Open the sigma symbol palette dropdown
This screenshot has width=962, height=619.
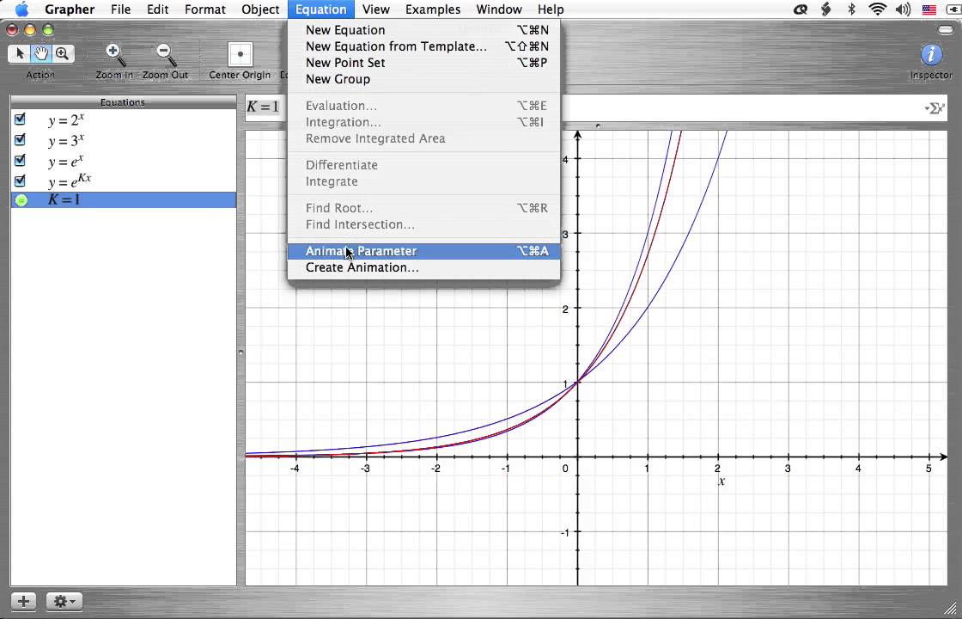pos(935,108)
